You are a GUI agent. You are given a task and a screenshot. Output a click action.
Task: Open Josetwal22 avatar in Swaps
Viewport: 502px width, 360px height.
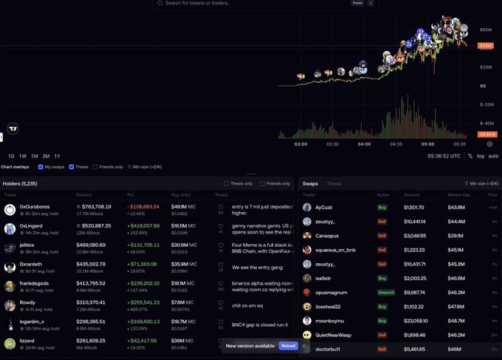point(307,307)
